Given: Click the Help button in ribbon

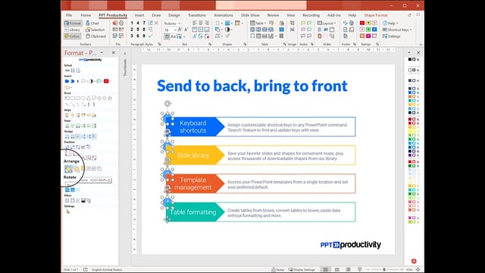Looking at the screenshot, I should [x=390, y=24].
